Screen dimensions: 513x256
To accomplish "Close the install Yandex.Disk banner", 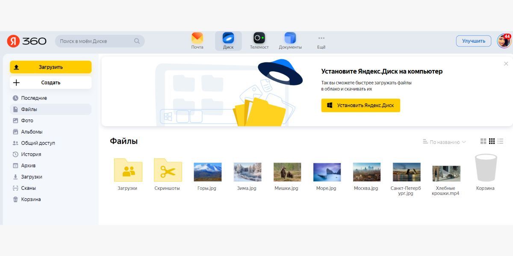I will pyautogui.click(x=506, y=64).
